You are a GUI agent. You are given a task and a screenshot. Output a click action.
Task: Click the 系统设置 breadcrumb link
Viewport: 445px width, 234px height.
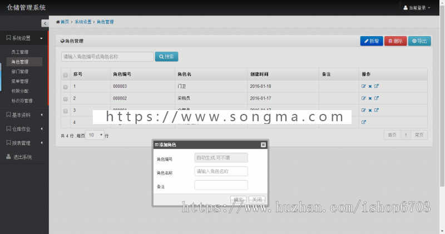point(83,22)
